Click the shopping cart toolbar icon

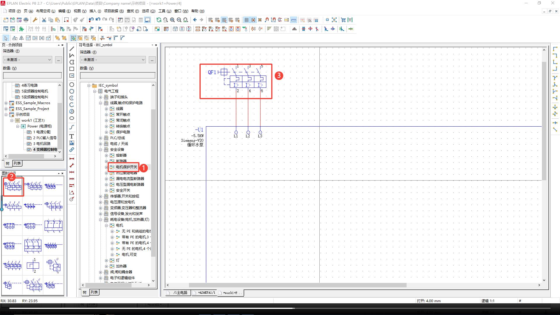[x=343, y=20]
